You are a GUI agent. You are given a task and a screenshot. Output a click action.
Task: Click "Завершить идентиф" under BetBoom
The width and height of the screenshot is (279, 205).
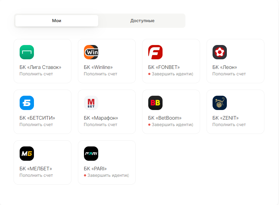(x=173, y=125)
